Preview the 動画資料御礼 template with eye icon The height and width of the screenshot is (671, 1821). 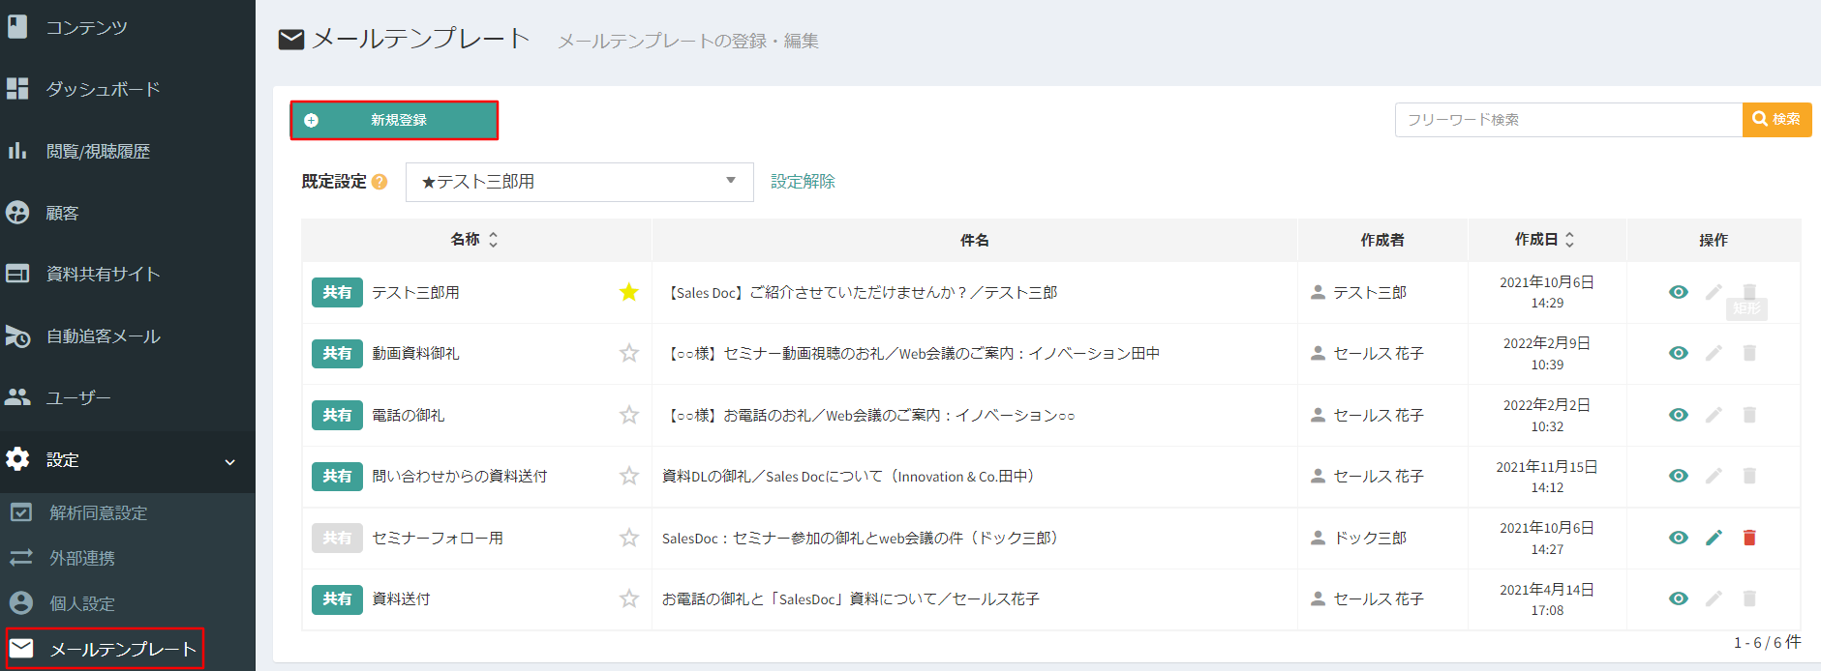(x=1679, y=353)
